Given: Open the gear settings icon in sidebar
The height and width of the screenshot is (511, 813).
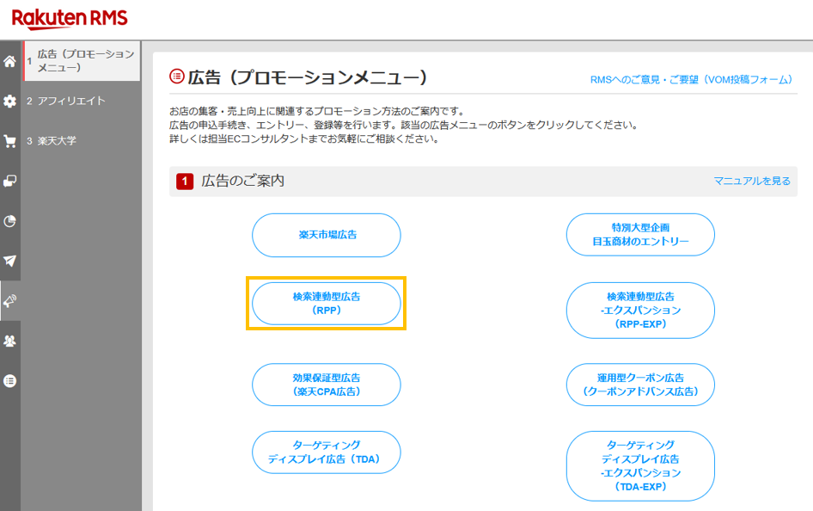Looking at the screenshot, I should 9,101.
